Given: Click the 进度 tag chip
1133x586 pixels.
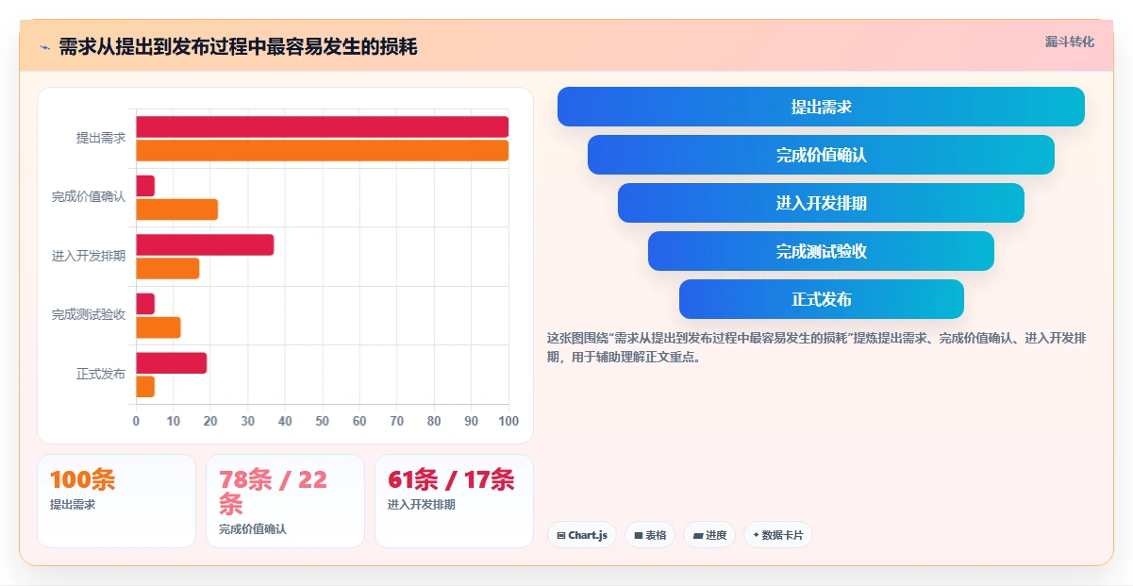Looking at the screenshot, I should [709, 535].
